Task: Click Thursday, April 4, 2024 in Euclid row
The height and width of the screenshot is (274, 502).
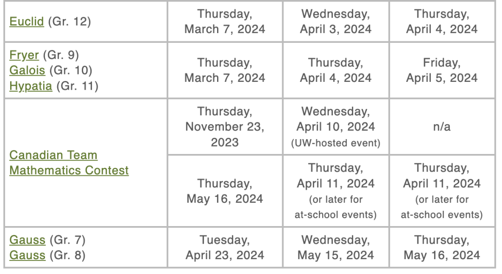Action: click(442, 21)
